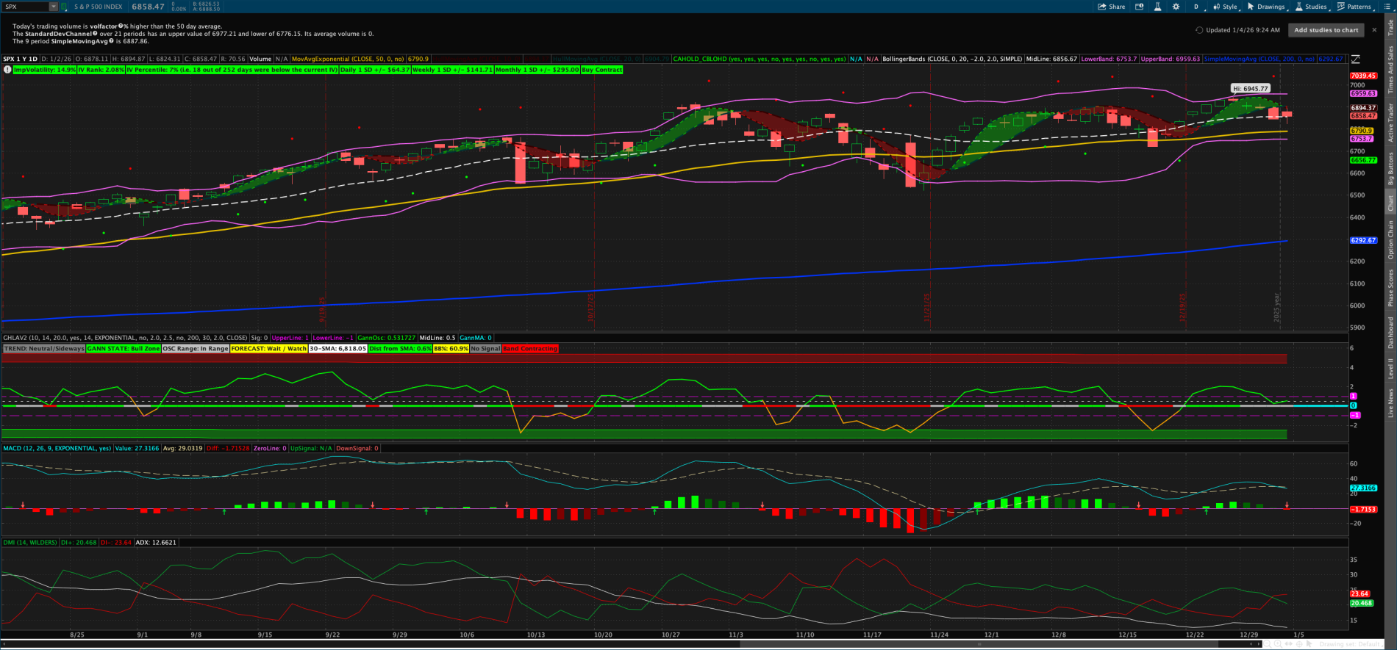Image resolution: width=1397 pixels, height=650 pixels.
Task: Click Add studies to chart button
Action: coord(1326,30)
